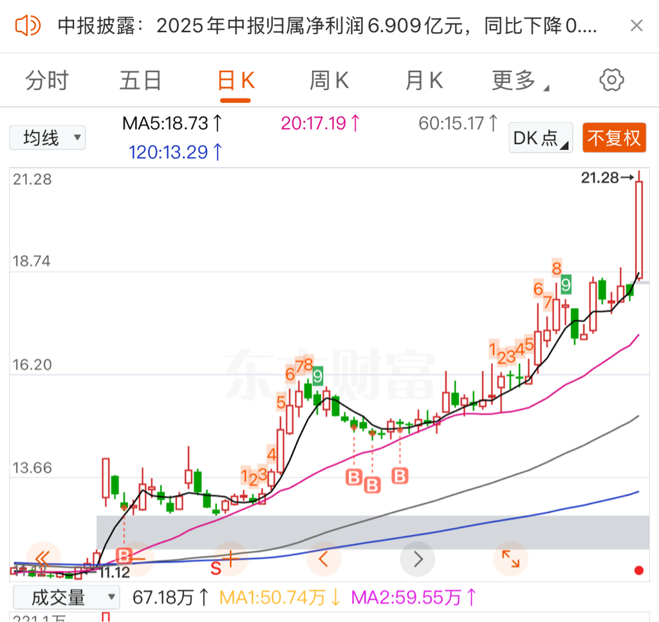The width and height of the screenshot is (659, 622).
Task: Toggle the 不复权 price adjustment button
Action: click(614, 138)
